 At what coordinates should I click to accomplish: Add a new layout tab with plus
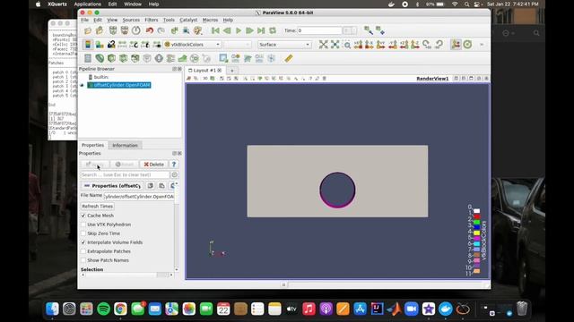231,71
